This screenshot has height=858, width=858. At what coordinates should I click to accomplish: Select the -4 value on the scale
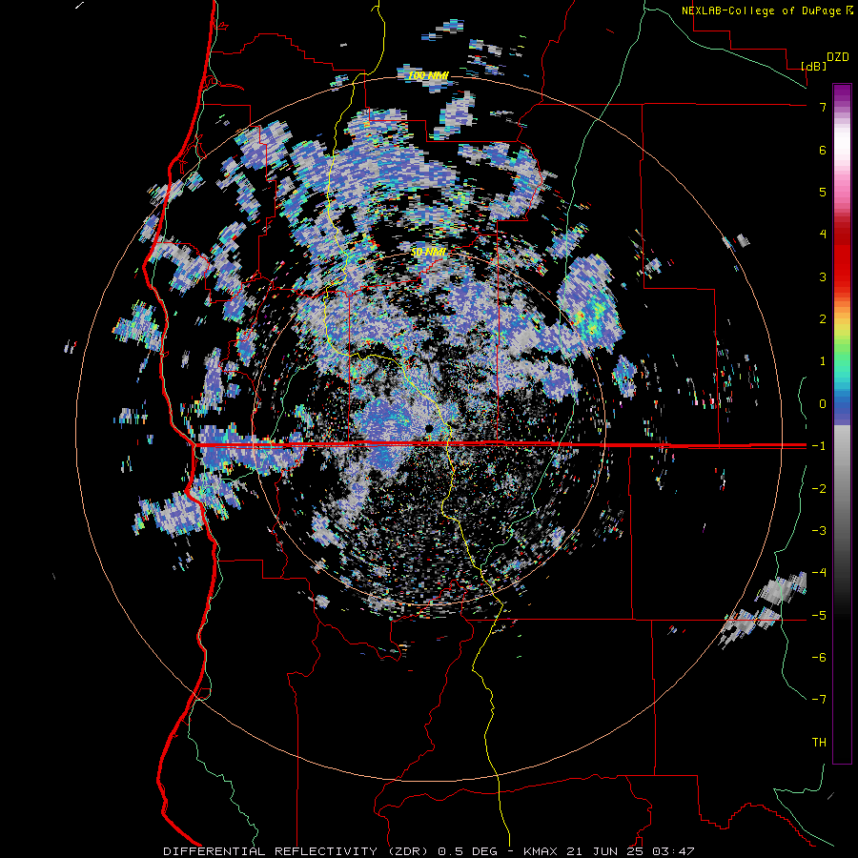point(819,573)
